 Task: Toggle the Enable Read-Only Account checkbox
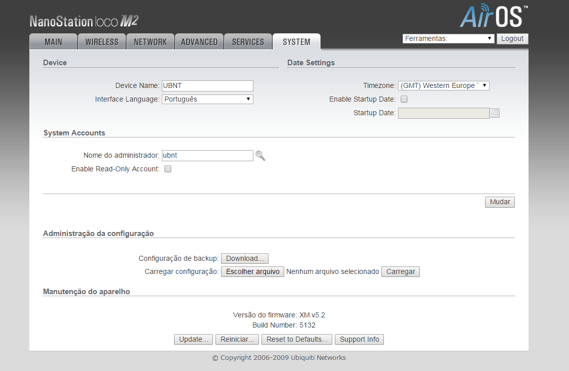167,169
